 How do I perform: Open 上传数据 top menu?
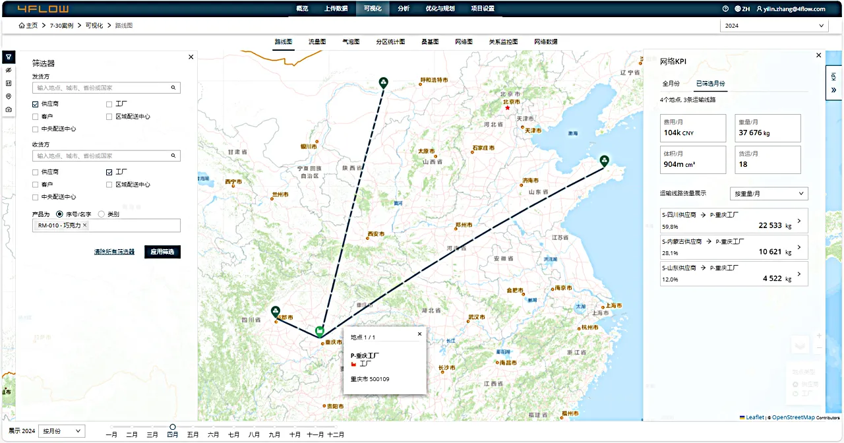click(x=336, y=9)
